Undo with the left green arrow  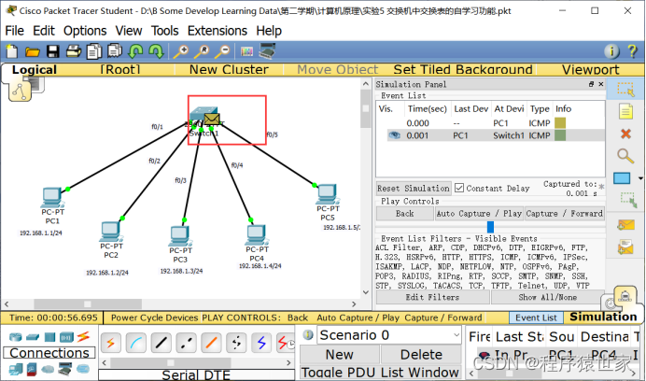coord(135,51)
